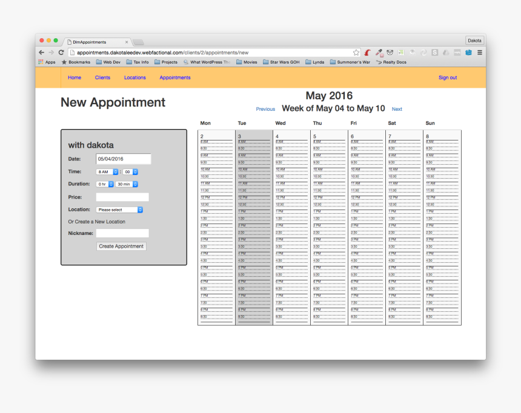Open Appointments in the navigation bar
This screenshot has width=521, height=413.
175,78
